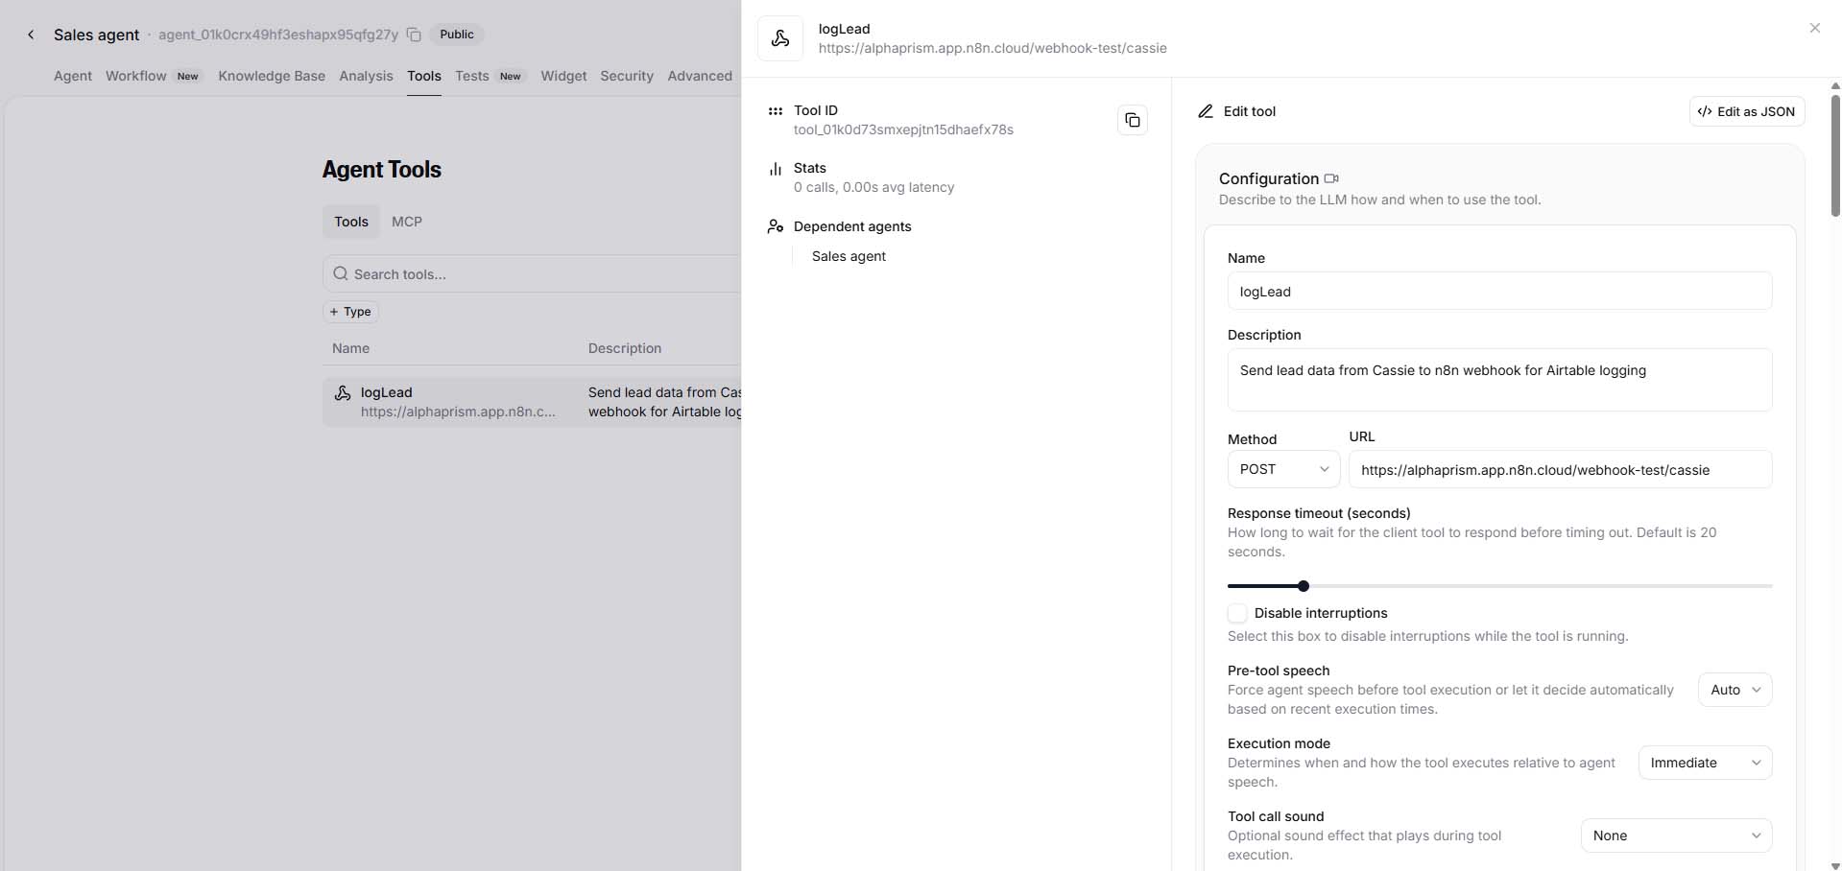Click the Tool ID value text
1842x871 pixels.
click(903, 129)
